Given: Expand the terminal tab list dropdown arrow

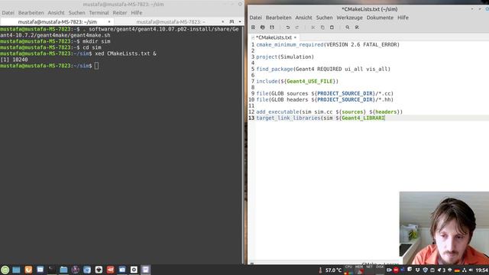Looking at the screenshot, I should 240,22.
